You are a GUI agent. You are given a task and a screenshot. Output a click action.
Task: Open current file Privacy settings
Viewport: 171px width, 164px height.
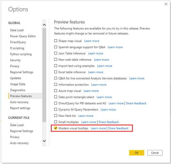(15, 137)
